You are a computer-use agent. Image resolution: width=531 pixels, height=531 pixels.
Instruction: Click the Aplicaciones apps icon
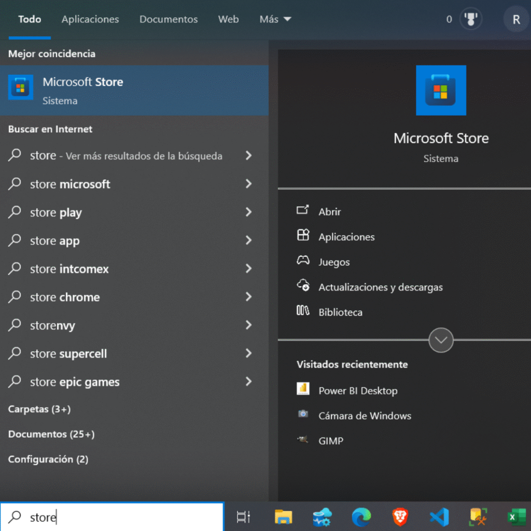coord(303,235)
